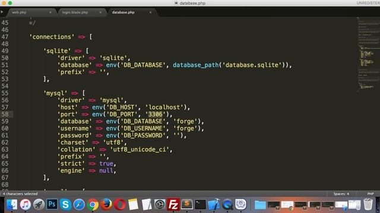This screenshot has height=213, width=380.
Task: Close the login.blade.php tab
Action: 100,12
